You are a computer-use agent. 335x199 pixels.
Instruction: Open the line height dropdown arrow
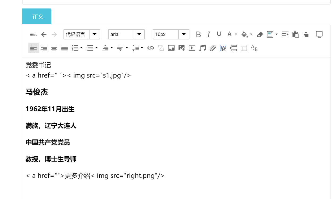click(142, 48)
